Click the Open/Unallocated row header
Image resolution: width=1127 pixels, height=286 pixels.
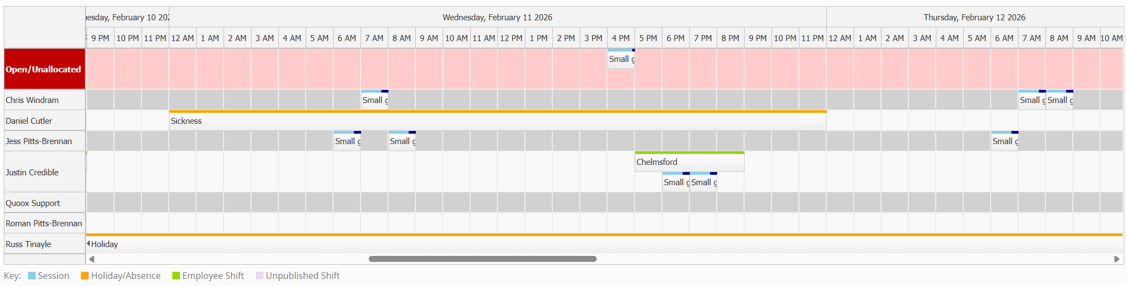[x=44, y=70]
